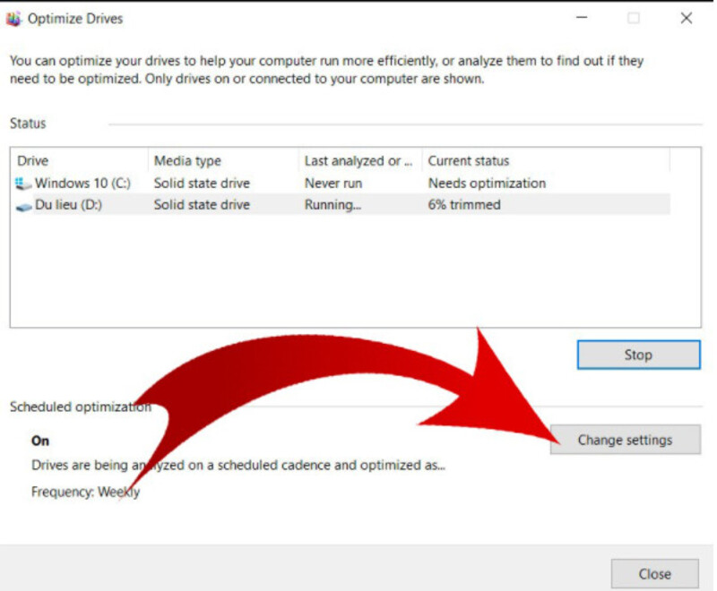Viewport: 717px width, 591px height.
Task: Click Solid state drive in Du lieu row
Action: tap(202, 205)
